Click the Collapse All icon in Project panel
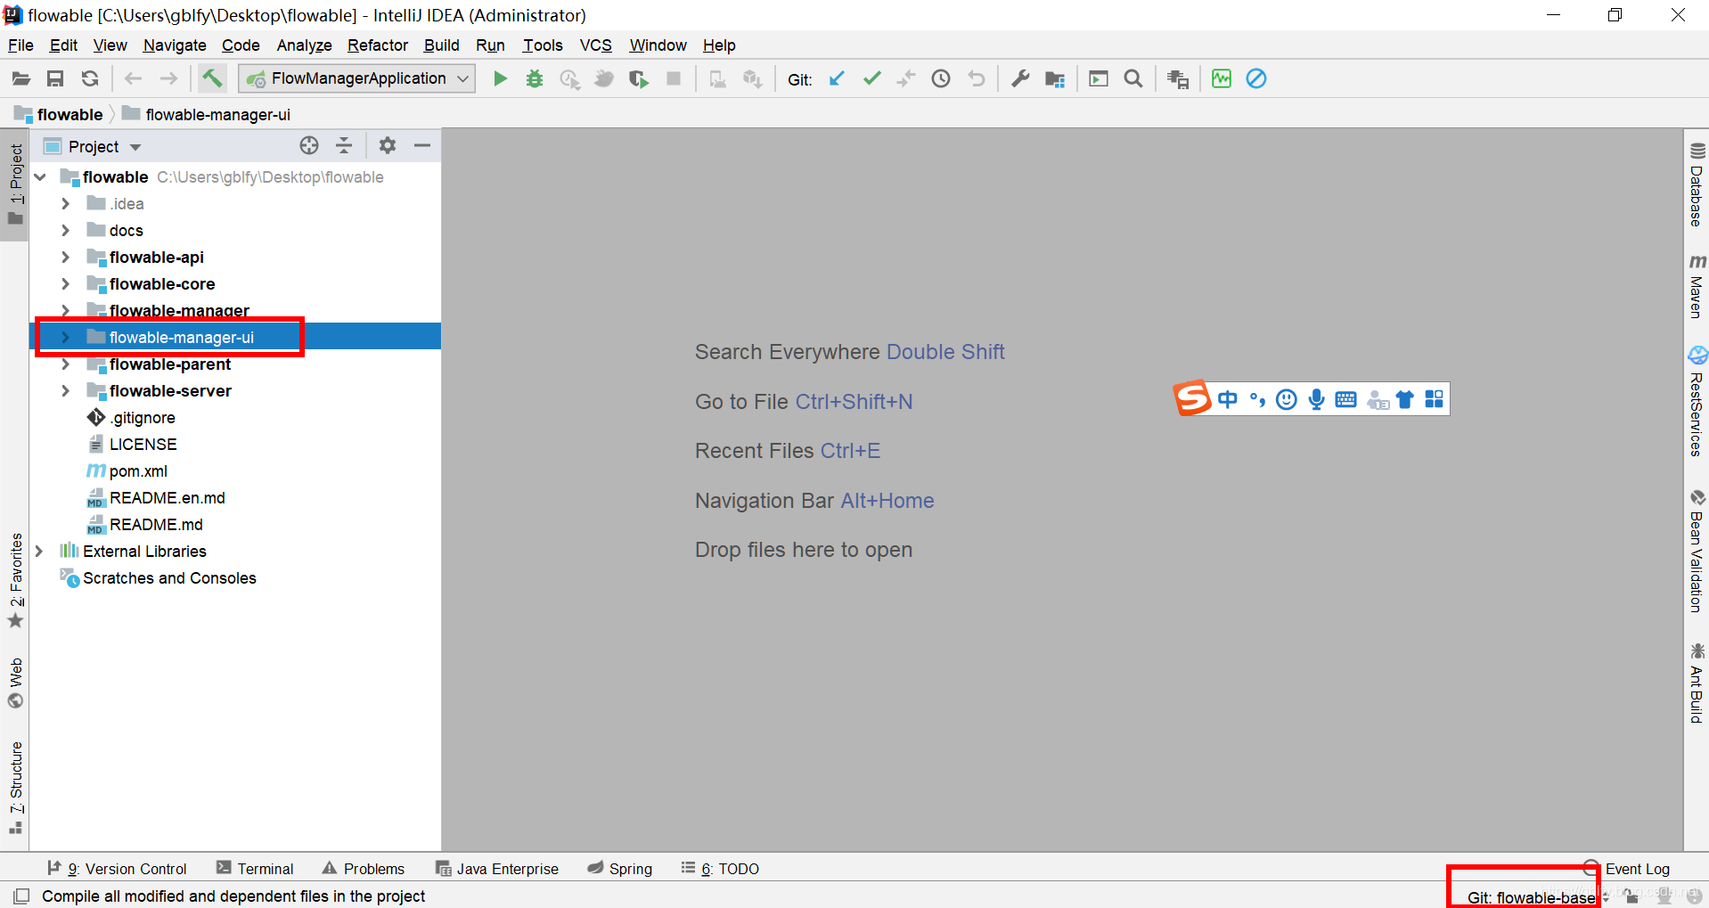Viewport: 1709px width, 908px height. [x=344, y=145]
